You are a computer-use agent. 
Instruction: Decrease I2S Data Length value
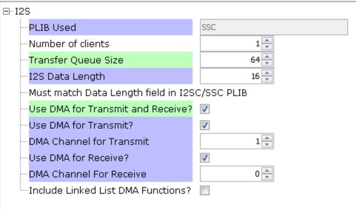(267, 80)
